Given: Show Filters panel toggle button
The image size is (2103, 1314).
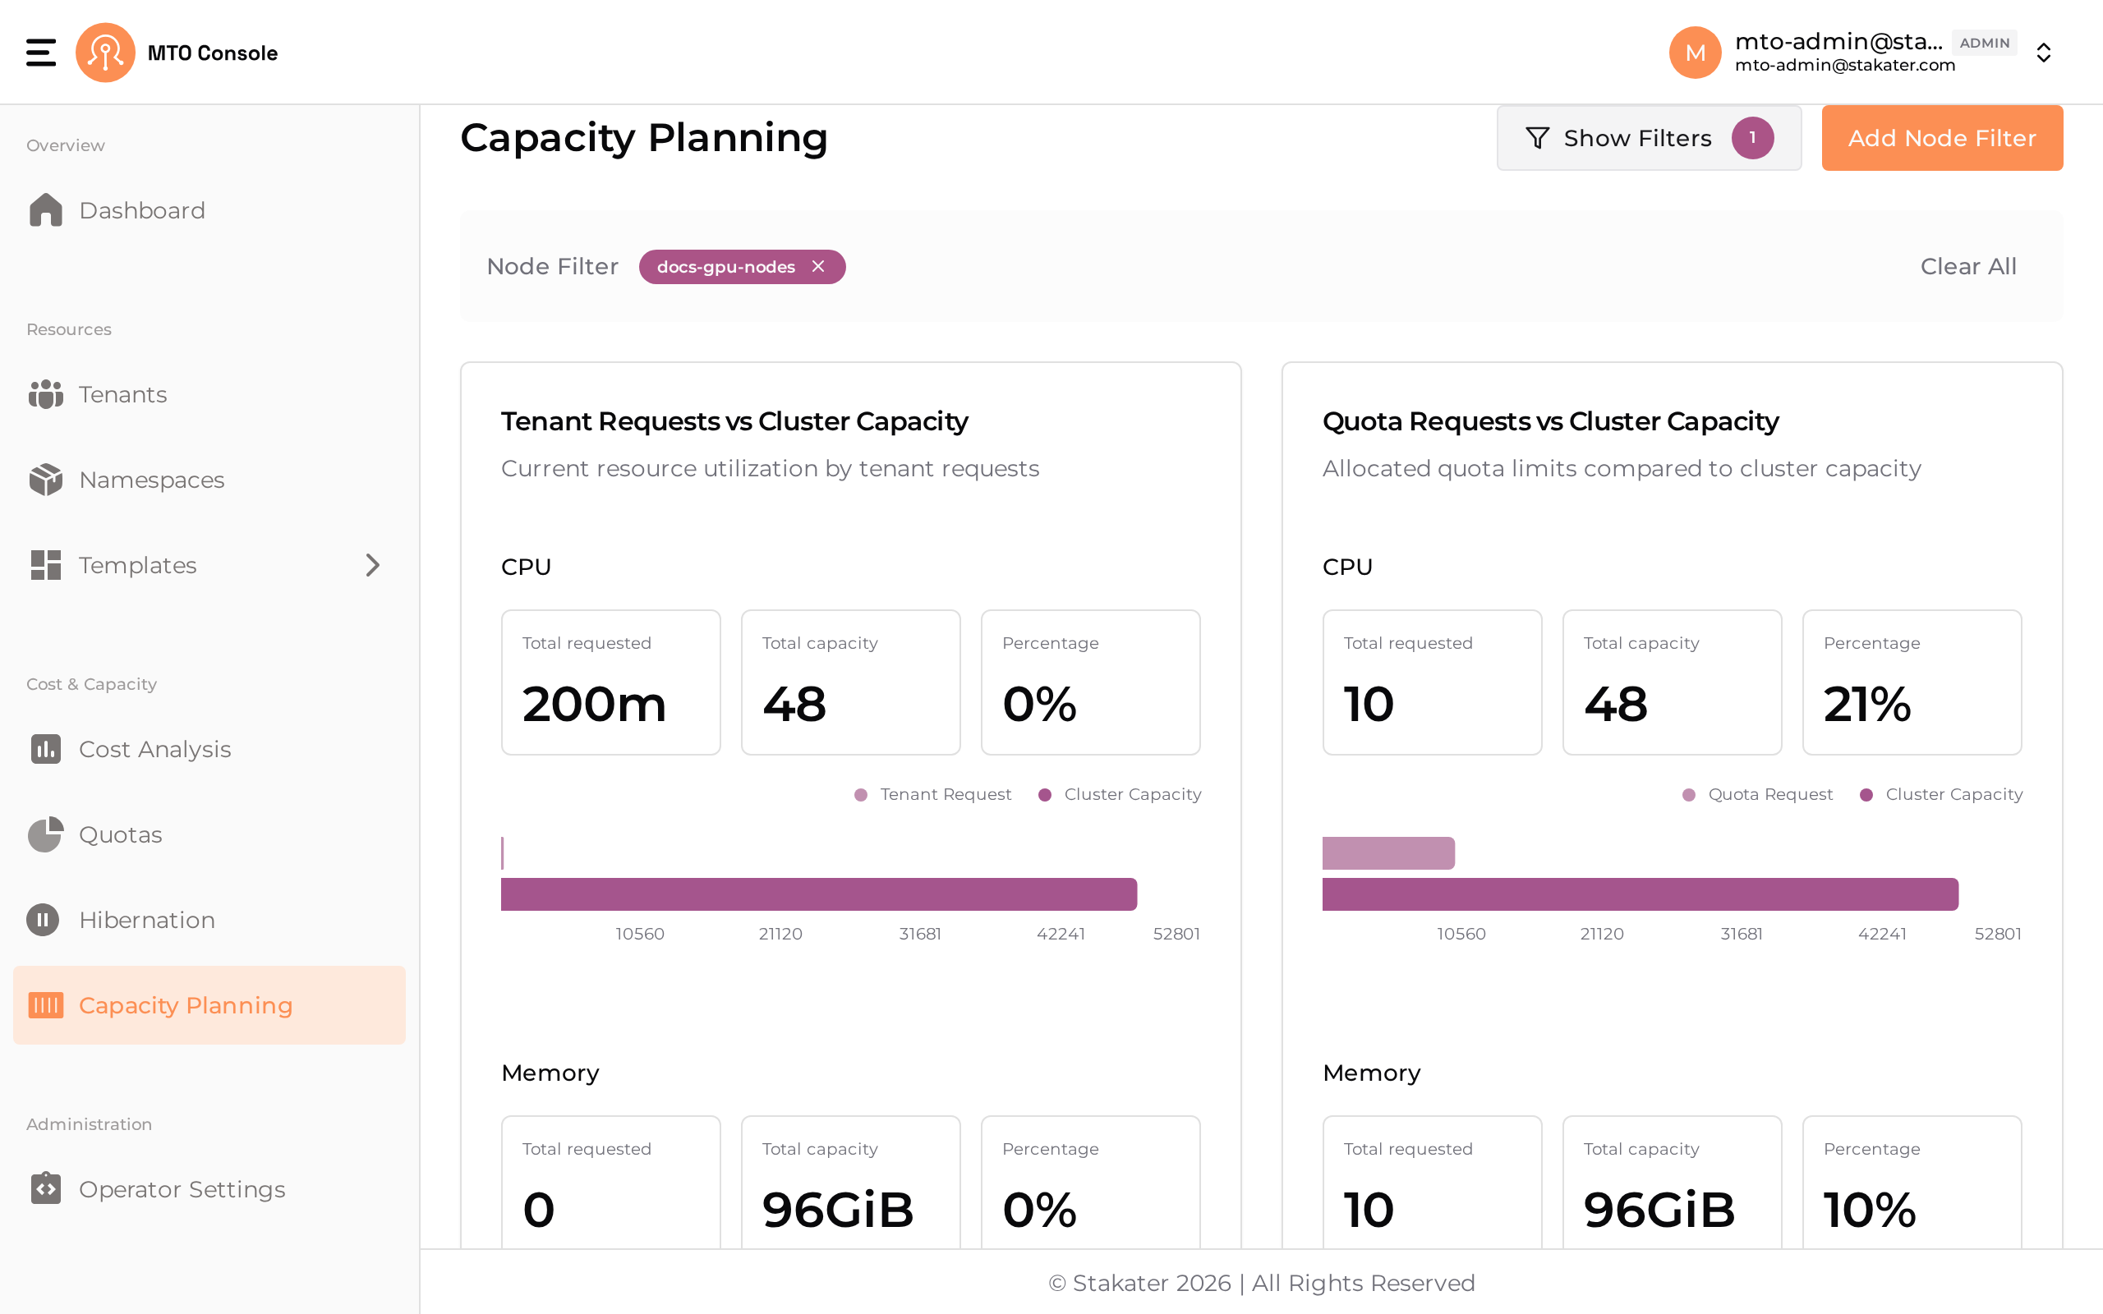Looking at the screenshot, I should [1649, 138].
